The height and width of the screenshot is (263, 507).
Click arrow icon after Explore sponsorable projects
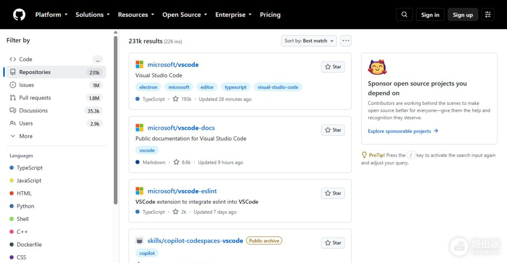click(x=436, y=131)
